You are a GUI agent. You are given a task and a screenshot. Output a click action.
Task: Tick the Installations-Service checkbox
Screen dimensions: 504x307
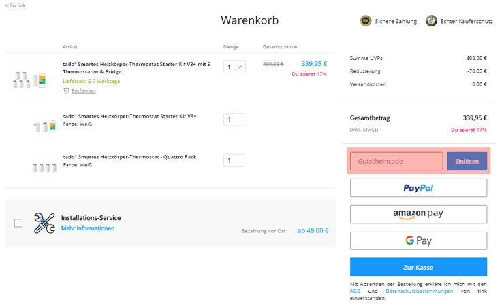pyautogui.click(x=18, y=223)
